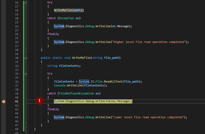Click 'Debug' on line 22
Viewport: 205px width, 134px height.
[90, 26]
